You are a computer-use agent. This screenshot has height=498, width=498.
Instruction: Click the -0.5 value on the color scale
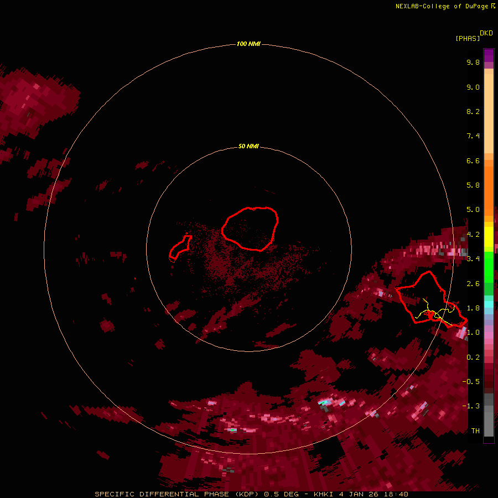pos(471,382)
